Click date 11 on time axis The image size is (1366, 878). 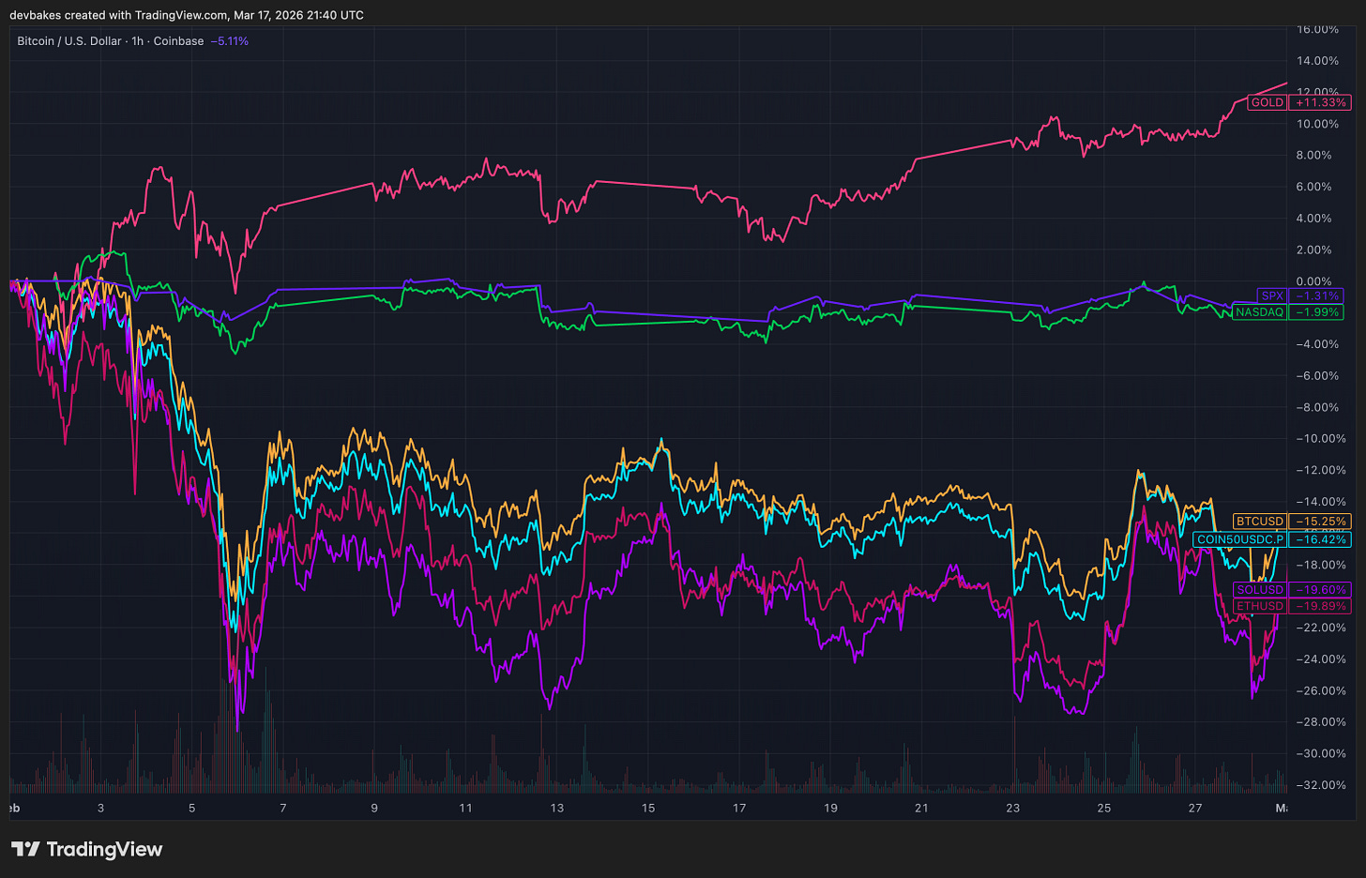tap(465, 808)
